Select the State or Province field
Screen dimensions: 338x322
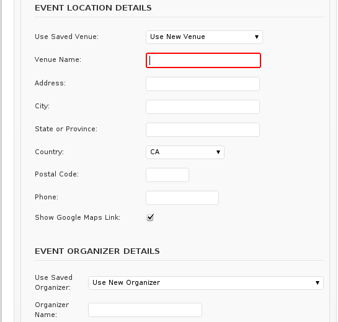(203, 129)
